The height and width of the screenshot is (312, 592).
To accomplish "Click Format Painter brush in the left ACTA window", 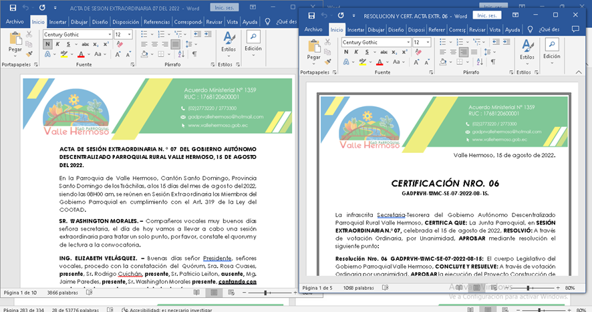I will click(29, 55).
